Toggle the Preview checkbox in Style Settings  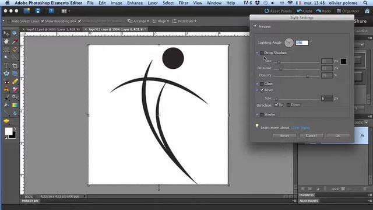point(255,26)
